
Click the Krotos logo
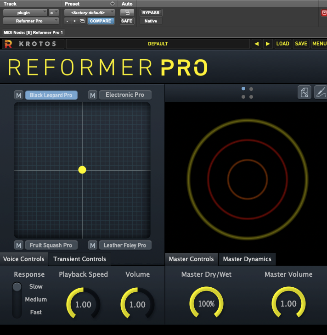pyautogui.click(x=34, y=44)
